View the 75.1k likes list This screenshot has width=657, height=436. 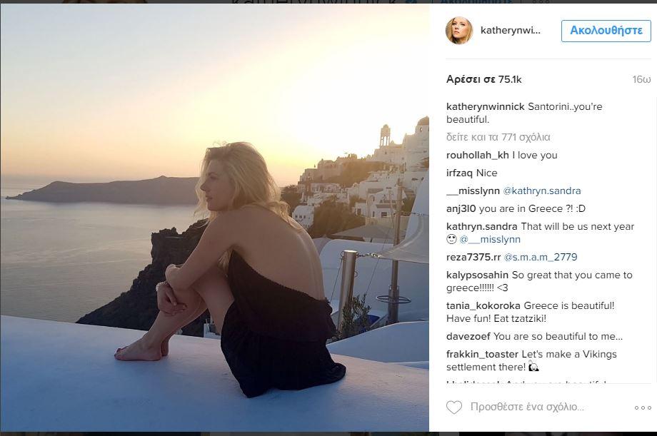(483, 79)
